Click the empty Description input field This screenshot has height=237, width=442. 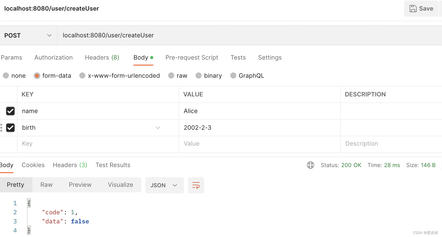point(391,144)
